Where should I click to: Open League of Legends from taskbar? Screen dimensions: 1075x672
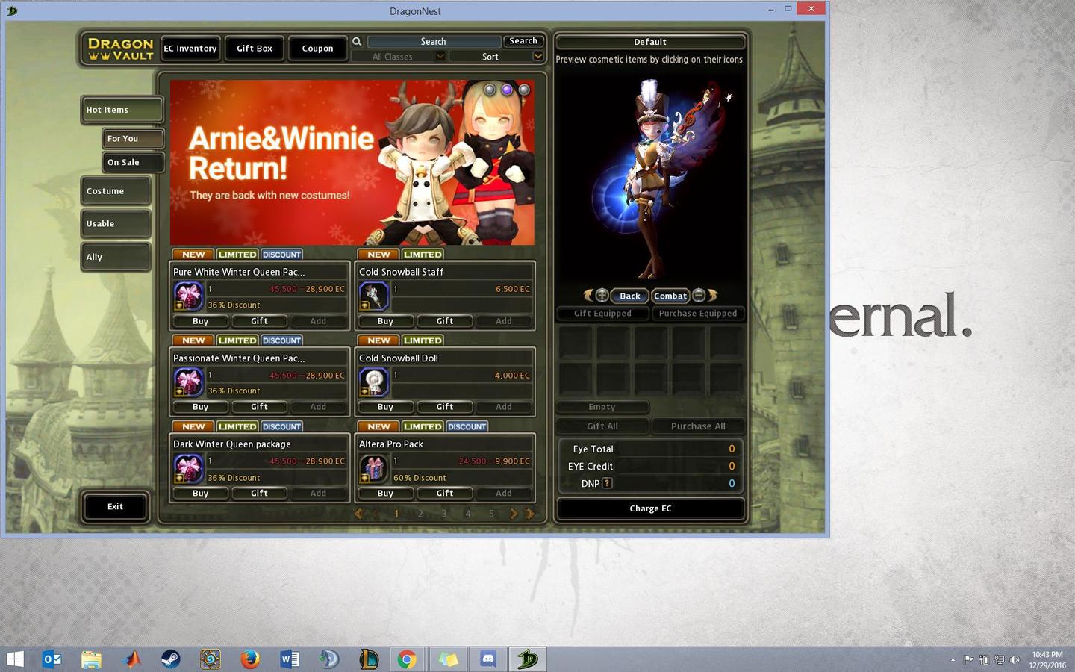pyautogui.click(x=368, y=659)
